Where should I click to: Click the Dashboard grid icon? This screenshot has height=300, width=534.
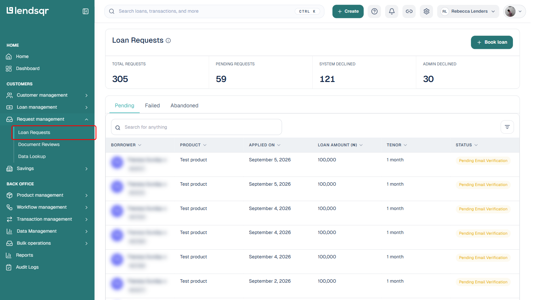pos(9,69)
